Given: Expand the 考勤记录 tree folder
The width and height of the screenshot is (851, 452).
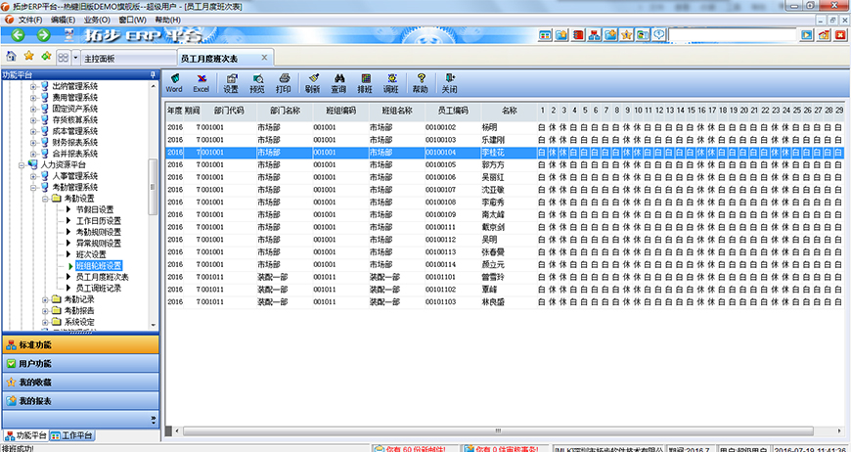Looking at the screenshot, I should click(x=45, y=299).
